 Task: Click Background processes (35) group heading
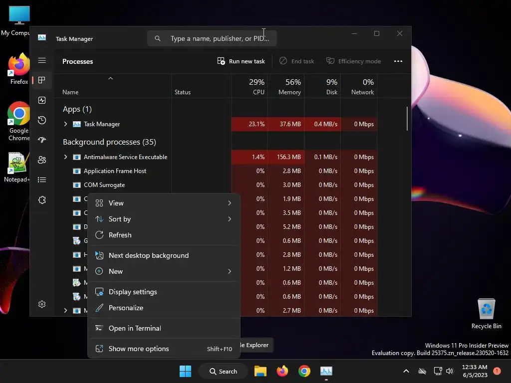(x=109, y=142)
